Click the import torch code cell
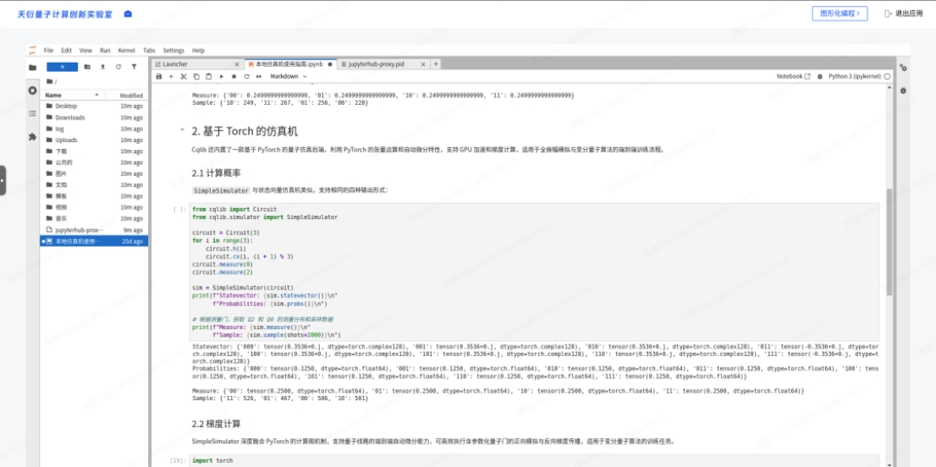936x467 pixels. click(534, 460)
